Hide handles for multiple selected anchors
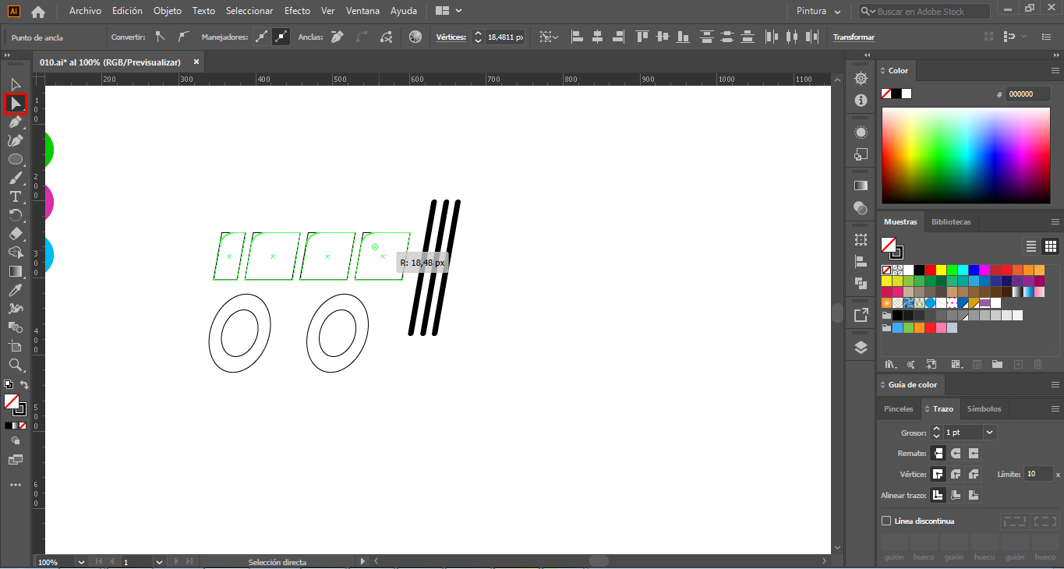The height and width of the screenshot is (569, 1064). (281, 37)
